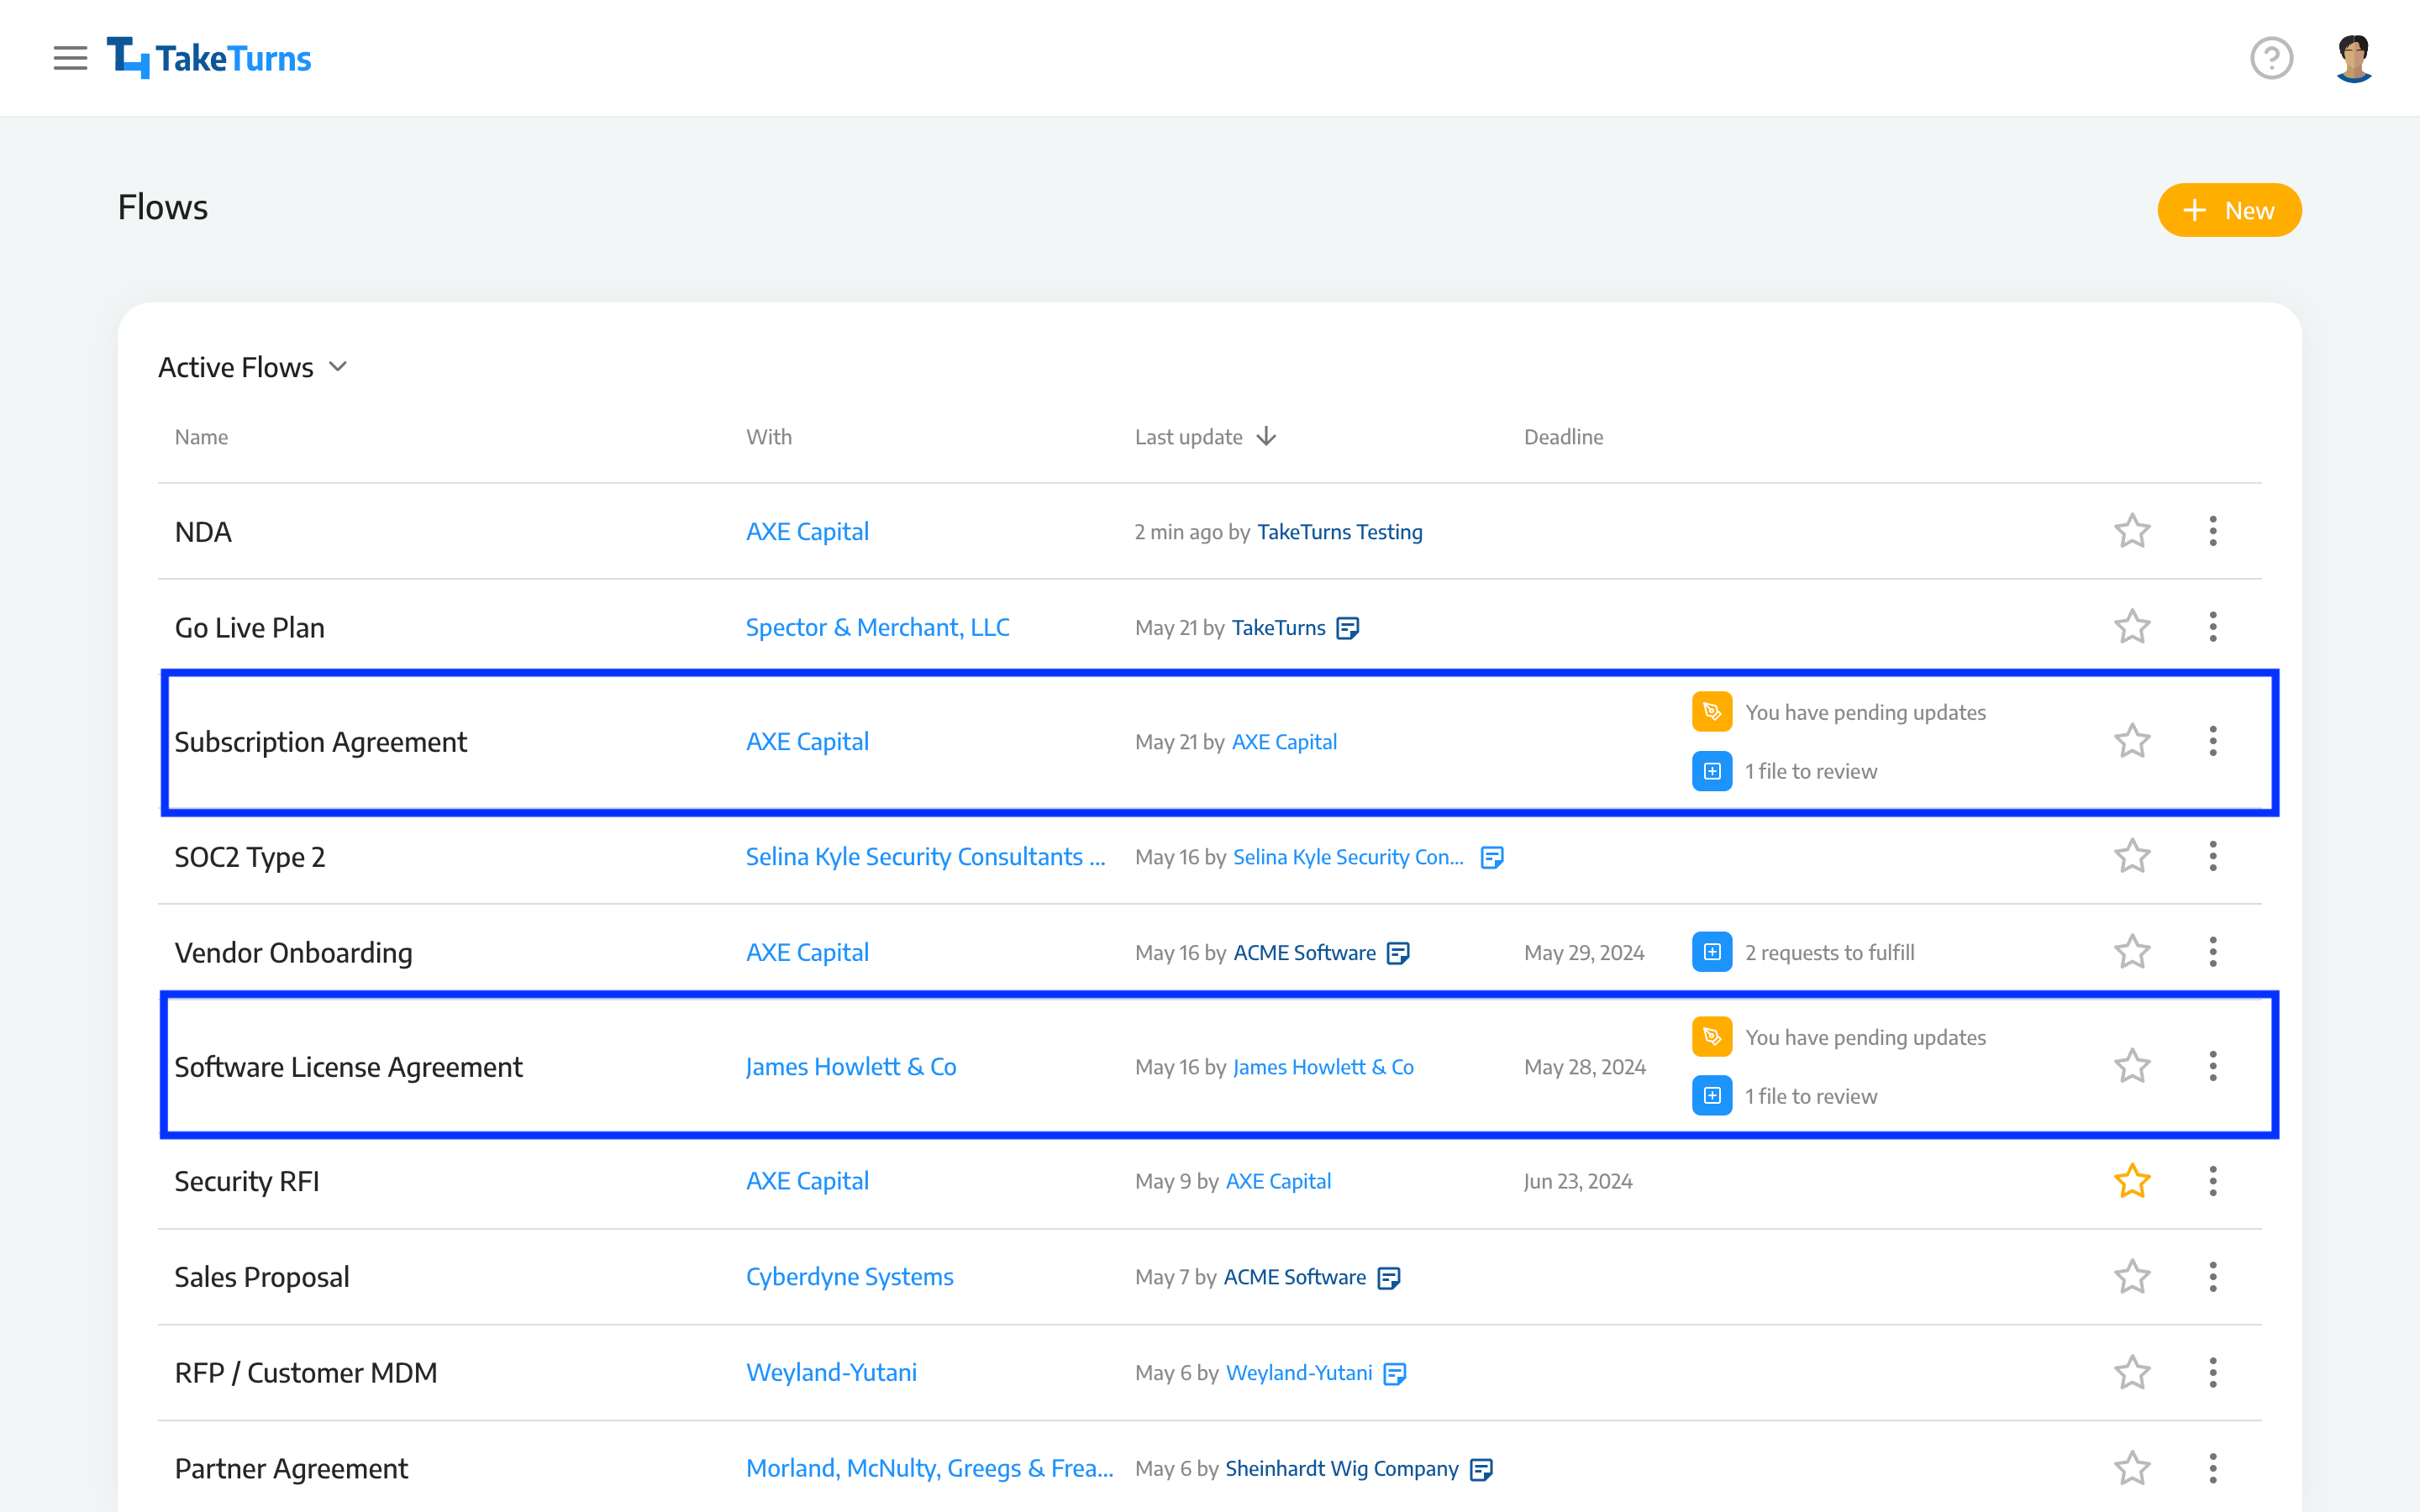Click pending updates icon for Subscription Agreement
Screen dimensions: 2420x1512
pos(1712,712)
